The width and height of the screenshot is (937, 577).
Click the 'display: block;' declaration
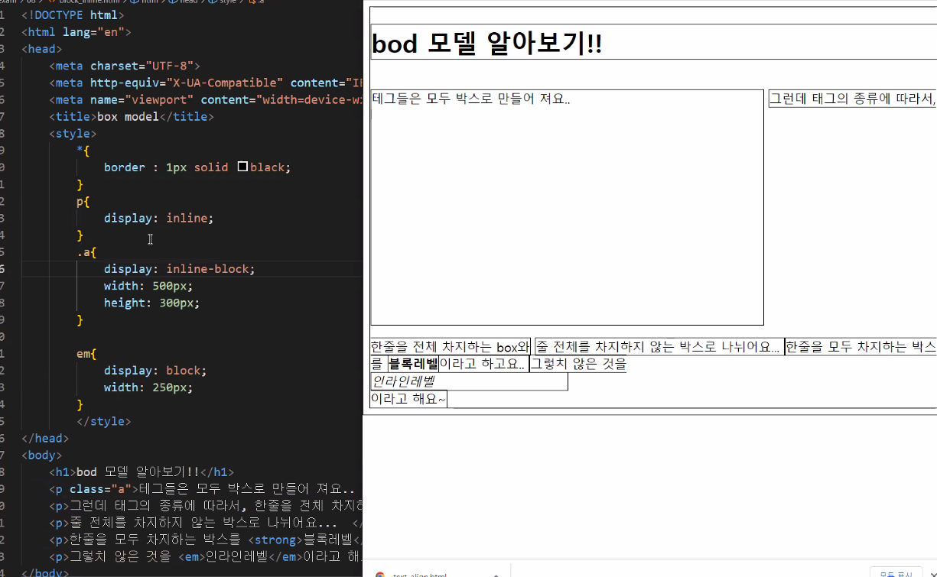[x=155, y=370]
